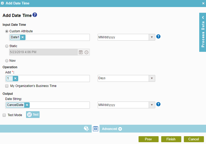Open the clock time picker for Static date
Viewport: 206px width, 144px height.
point(86,52)
